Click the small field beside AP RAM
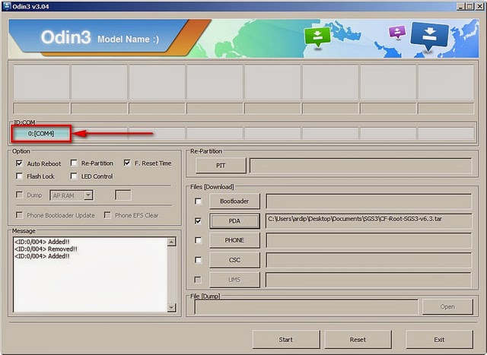487x355 pixels. pyautogui.click(x=123, y=195)
